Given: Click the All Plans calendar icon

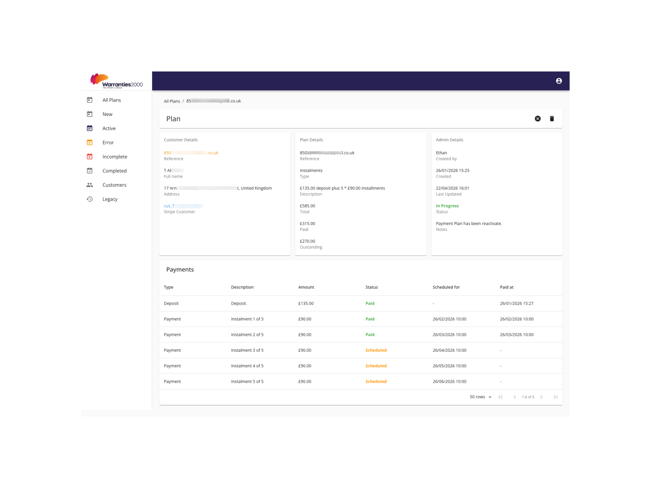Looking at the screenshot, I should 90,100.
